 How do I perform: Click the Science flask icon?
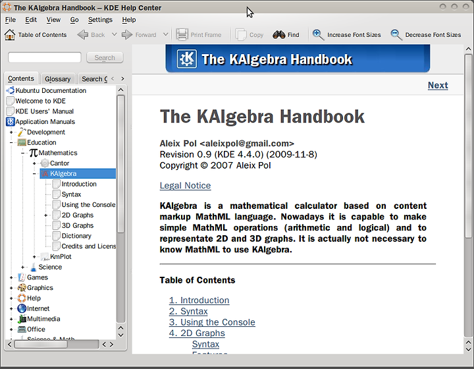point(34,267)
